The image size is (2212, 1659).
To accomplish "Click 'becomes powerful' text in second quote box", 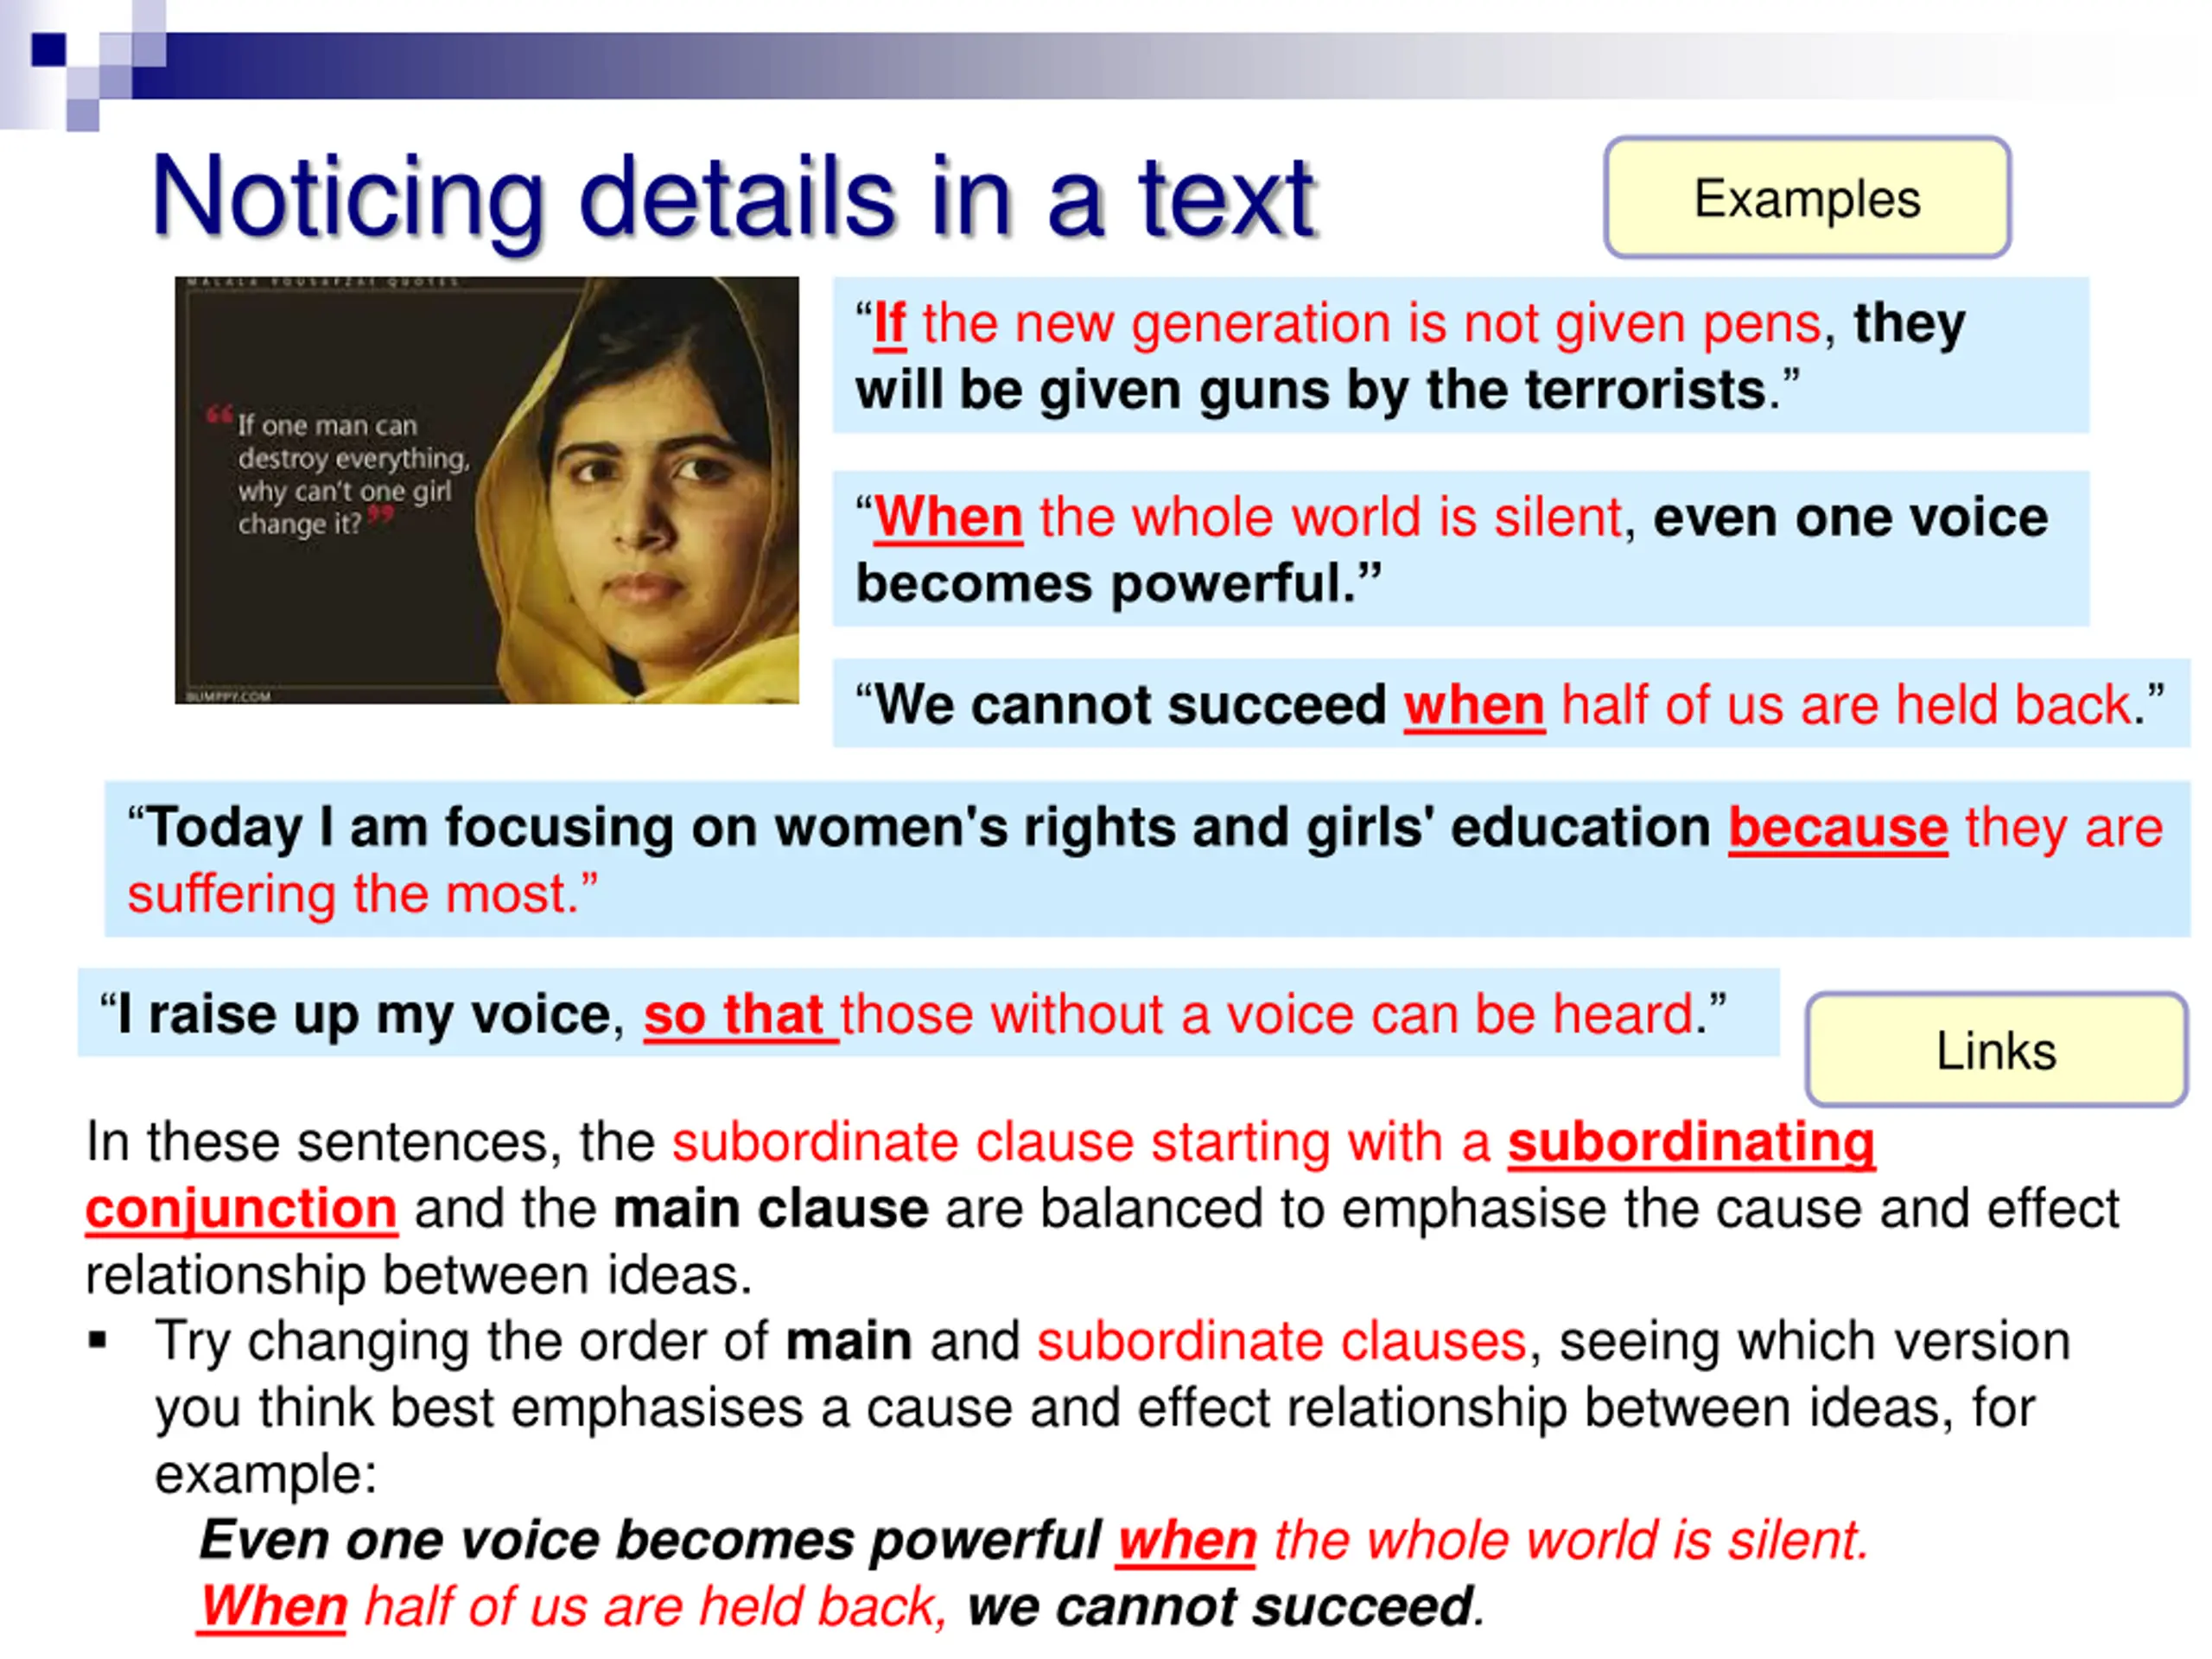I will pos(1105,584).
